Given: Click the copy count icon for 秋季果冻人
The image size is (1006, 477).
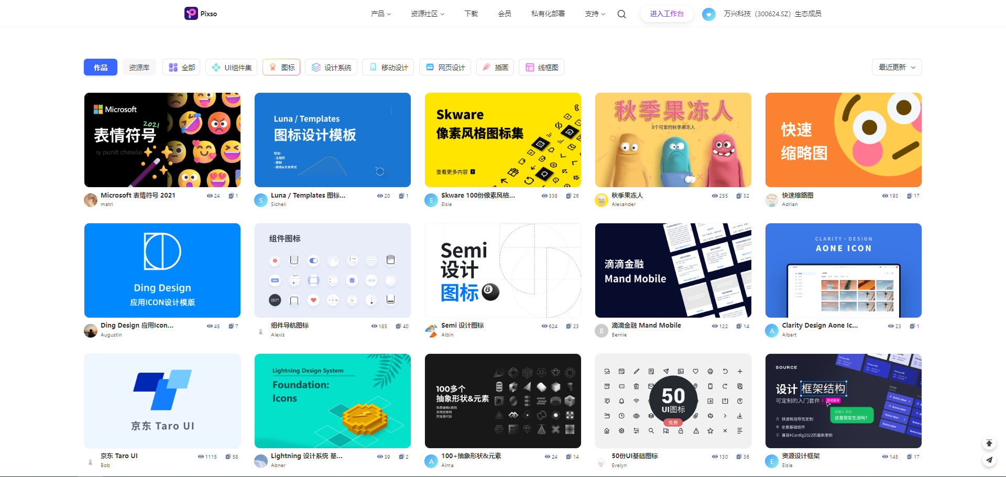Looking at the screenshot, I should click(x=739, y=196).
